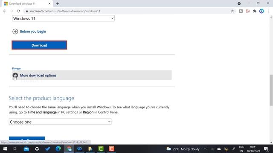Viewport: 273px width, 153px height.
Task: Open the orange C app in taskbar
Action: click(x=112, y=149)
